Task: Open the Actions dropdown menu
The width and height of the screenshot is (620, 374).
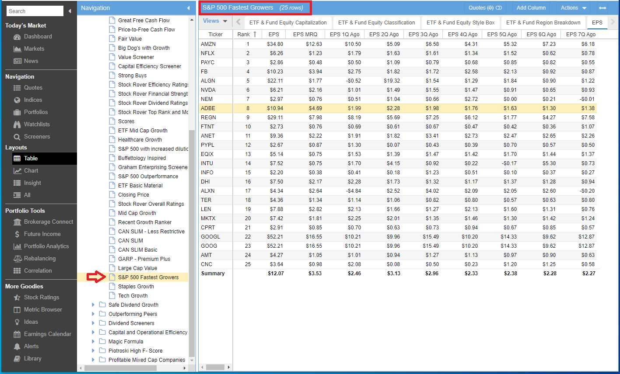Action: (x=573, y=8)
